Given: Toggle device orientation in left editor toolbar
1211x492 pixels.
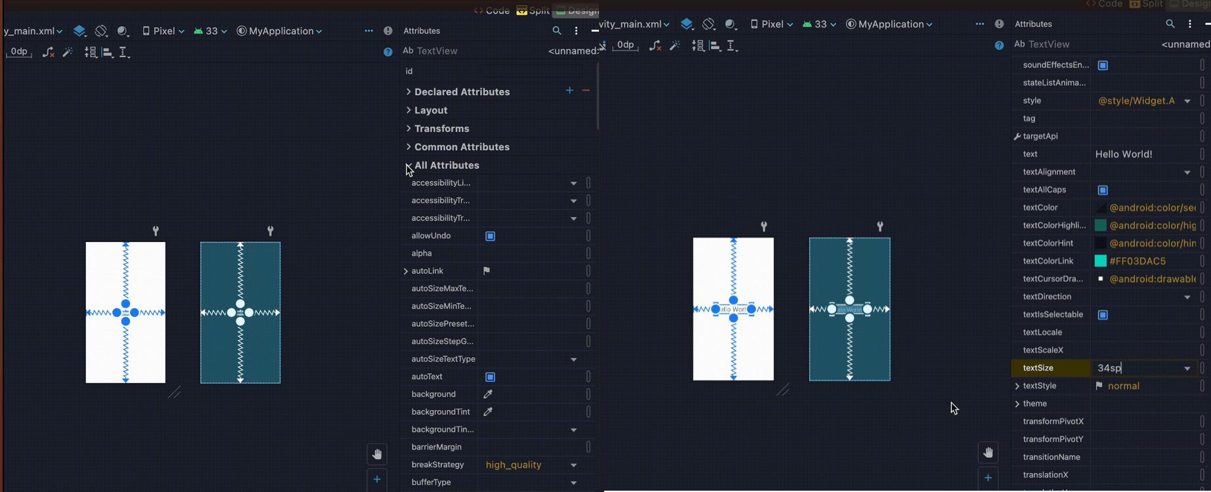Looking at the screenshot, I should point(100,31).
